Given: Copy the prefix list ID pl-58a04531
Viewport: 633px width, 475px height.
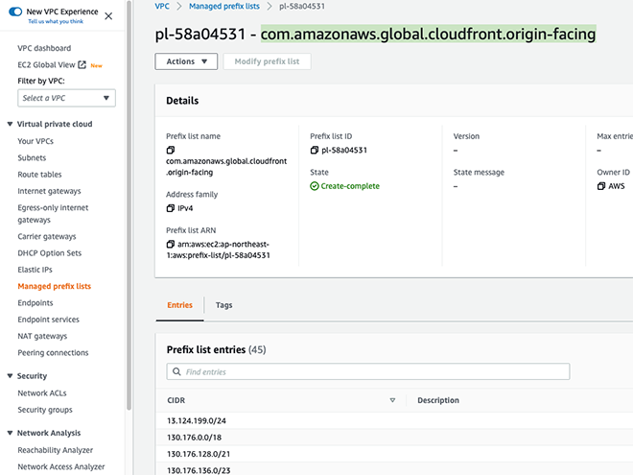Looking at the screenshot, I should click(x=314, y=150).
